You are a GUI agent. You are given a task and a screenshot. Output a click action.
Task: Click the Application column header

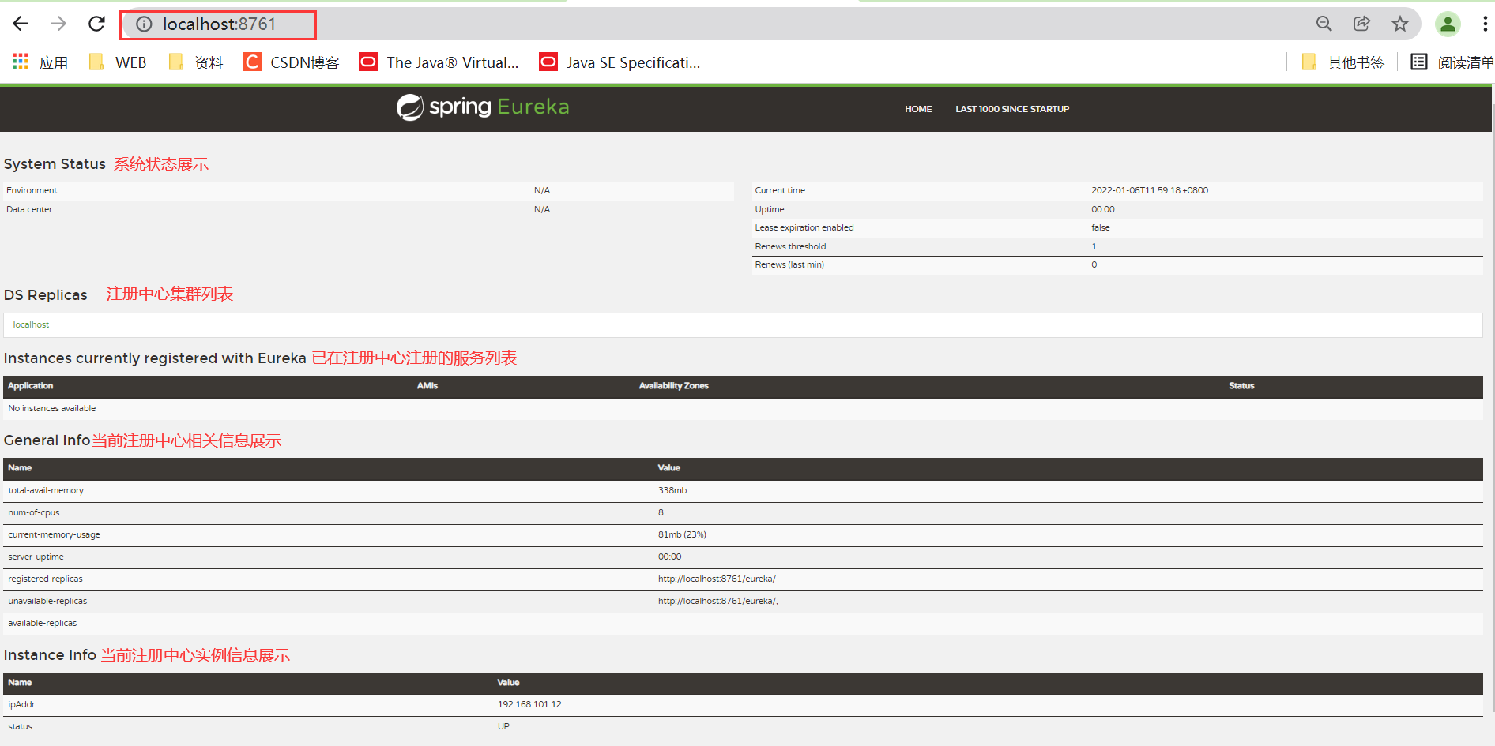31,386
